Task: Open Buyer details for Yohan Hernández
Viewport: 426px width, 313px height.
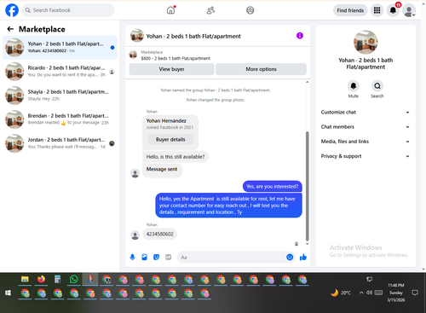Action: pos(170,139)
